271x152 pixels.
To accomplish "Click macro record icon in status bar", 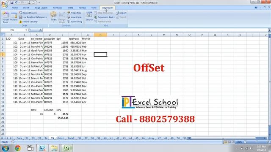I will click(13, 142).
